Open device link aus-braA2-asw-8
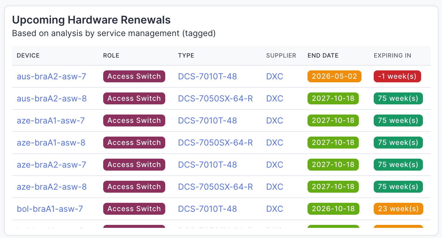Viewport: 442px width, 238px height. coord(52,98)
